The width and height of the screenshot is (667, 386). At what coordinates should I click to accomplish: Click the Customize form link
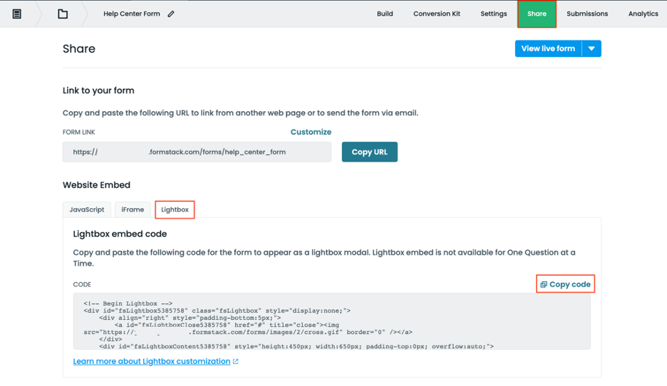311,132
